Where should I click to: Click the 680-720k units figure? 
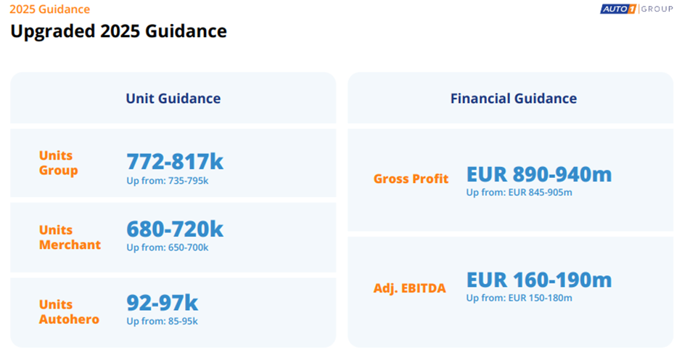[175, 229]
